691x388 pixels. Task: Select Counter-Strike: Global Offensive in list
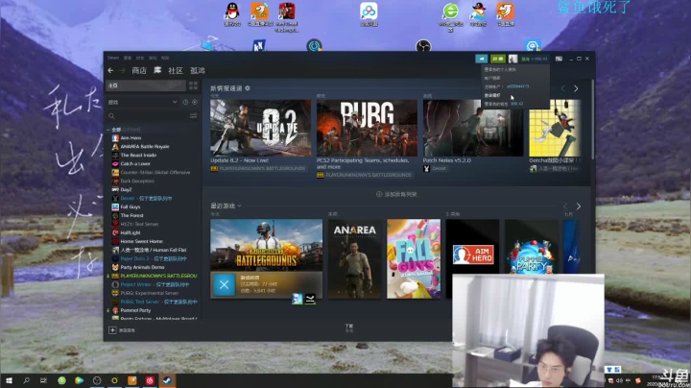pyautogui.click(x=155, y=173)
